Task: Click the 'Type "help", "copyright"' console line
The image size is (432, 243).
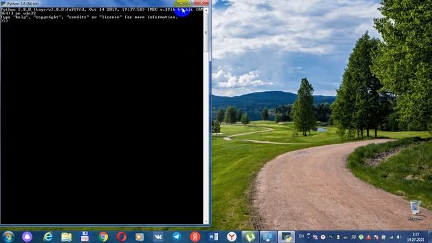Action: coord(89,17)
